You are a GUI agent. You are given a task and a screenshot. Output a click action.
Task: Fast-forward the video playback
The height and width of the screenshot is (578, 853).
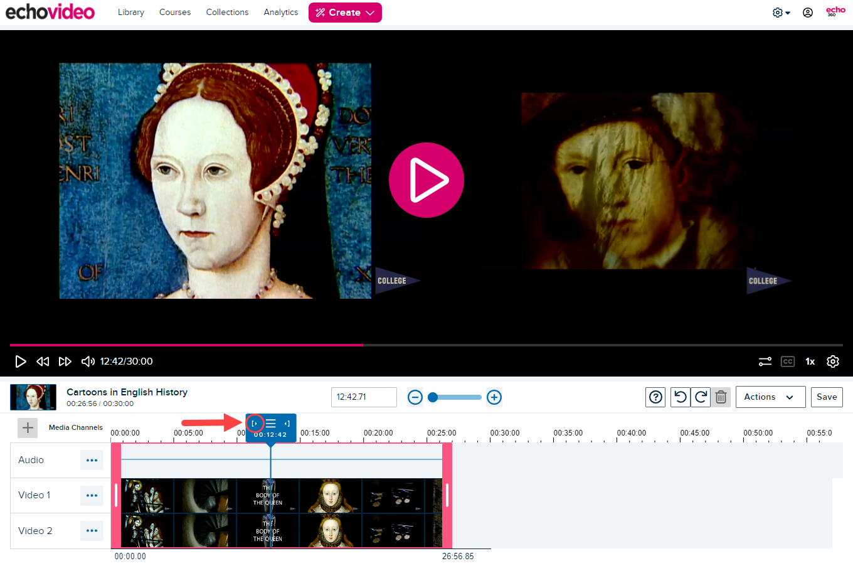pos(65,361)
